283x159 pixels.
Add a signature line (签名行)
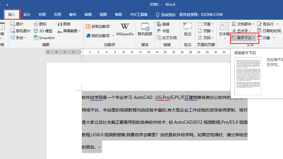(x=268, y=24)
